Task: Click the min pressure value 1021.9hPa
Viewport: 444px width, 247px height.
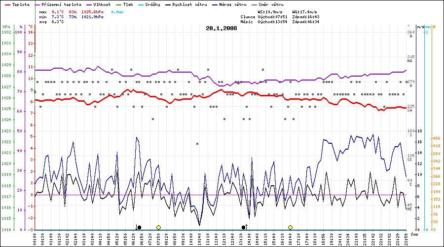Action: click(92, 17)
